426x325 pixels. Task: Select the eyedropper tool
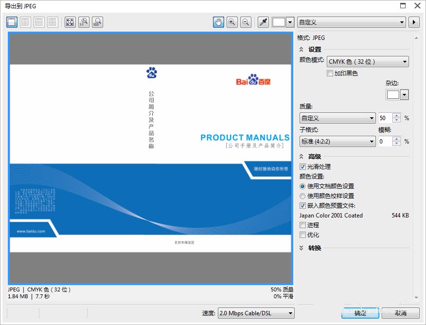pyautogui.click(x=263, y=22)
